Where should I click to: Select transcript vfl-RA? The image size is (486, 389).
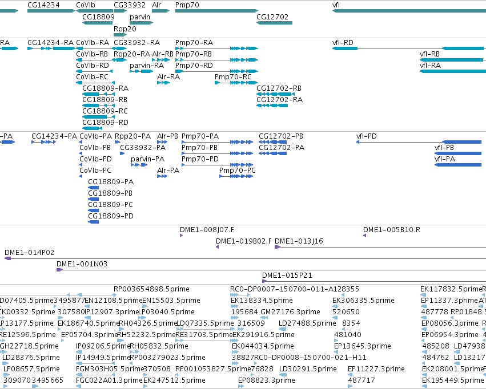tap(430, 66)
